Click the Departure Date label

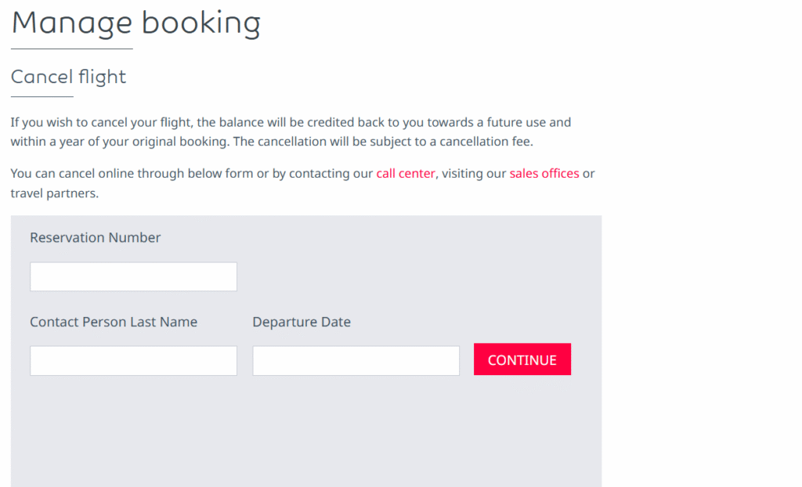click(x=302, y=322)
